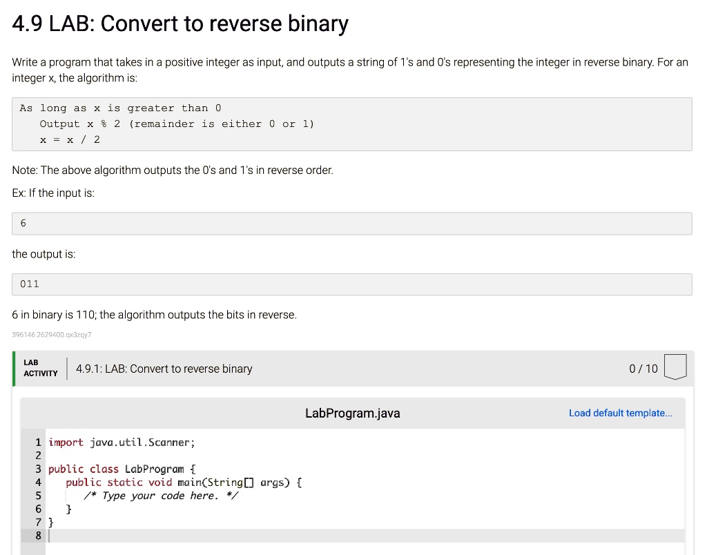Click the bookmark ribbon icon beside 0/10
This screenshot has height=555, width=707.
tap(675, 367)
